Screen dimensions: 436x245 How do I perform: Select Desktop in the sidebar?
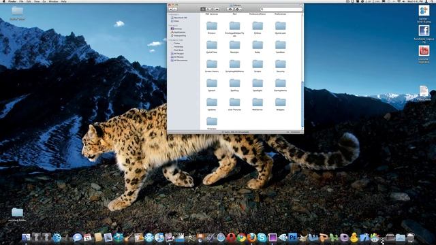pyautogui.click(x=176, y=29)
